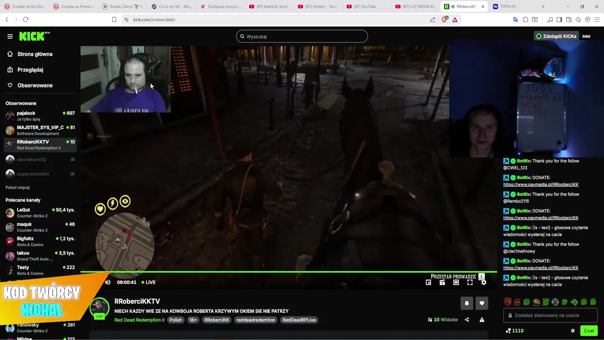Open the Brave Shields lion icon

[x=444, y=19]
